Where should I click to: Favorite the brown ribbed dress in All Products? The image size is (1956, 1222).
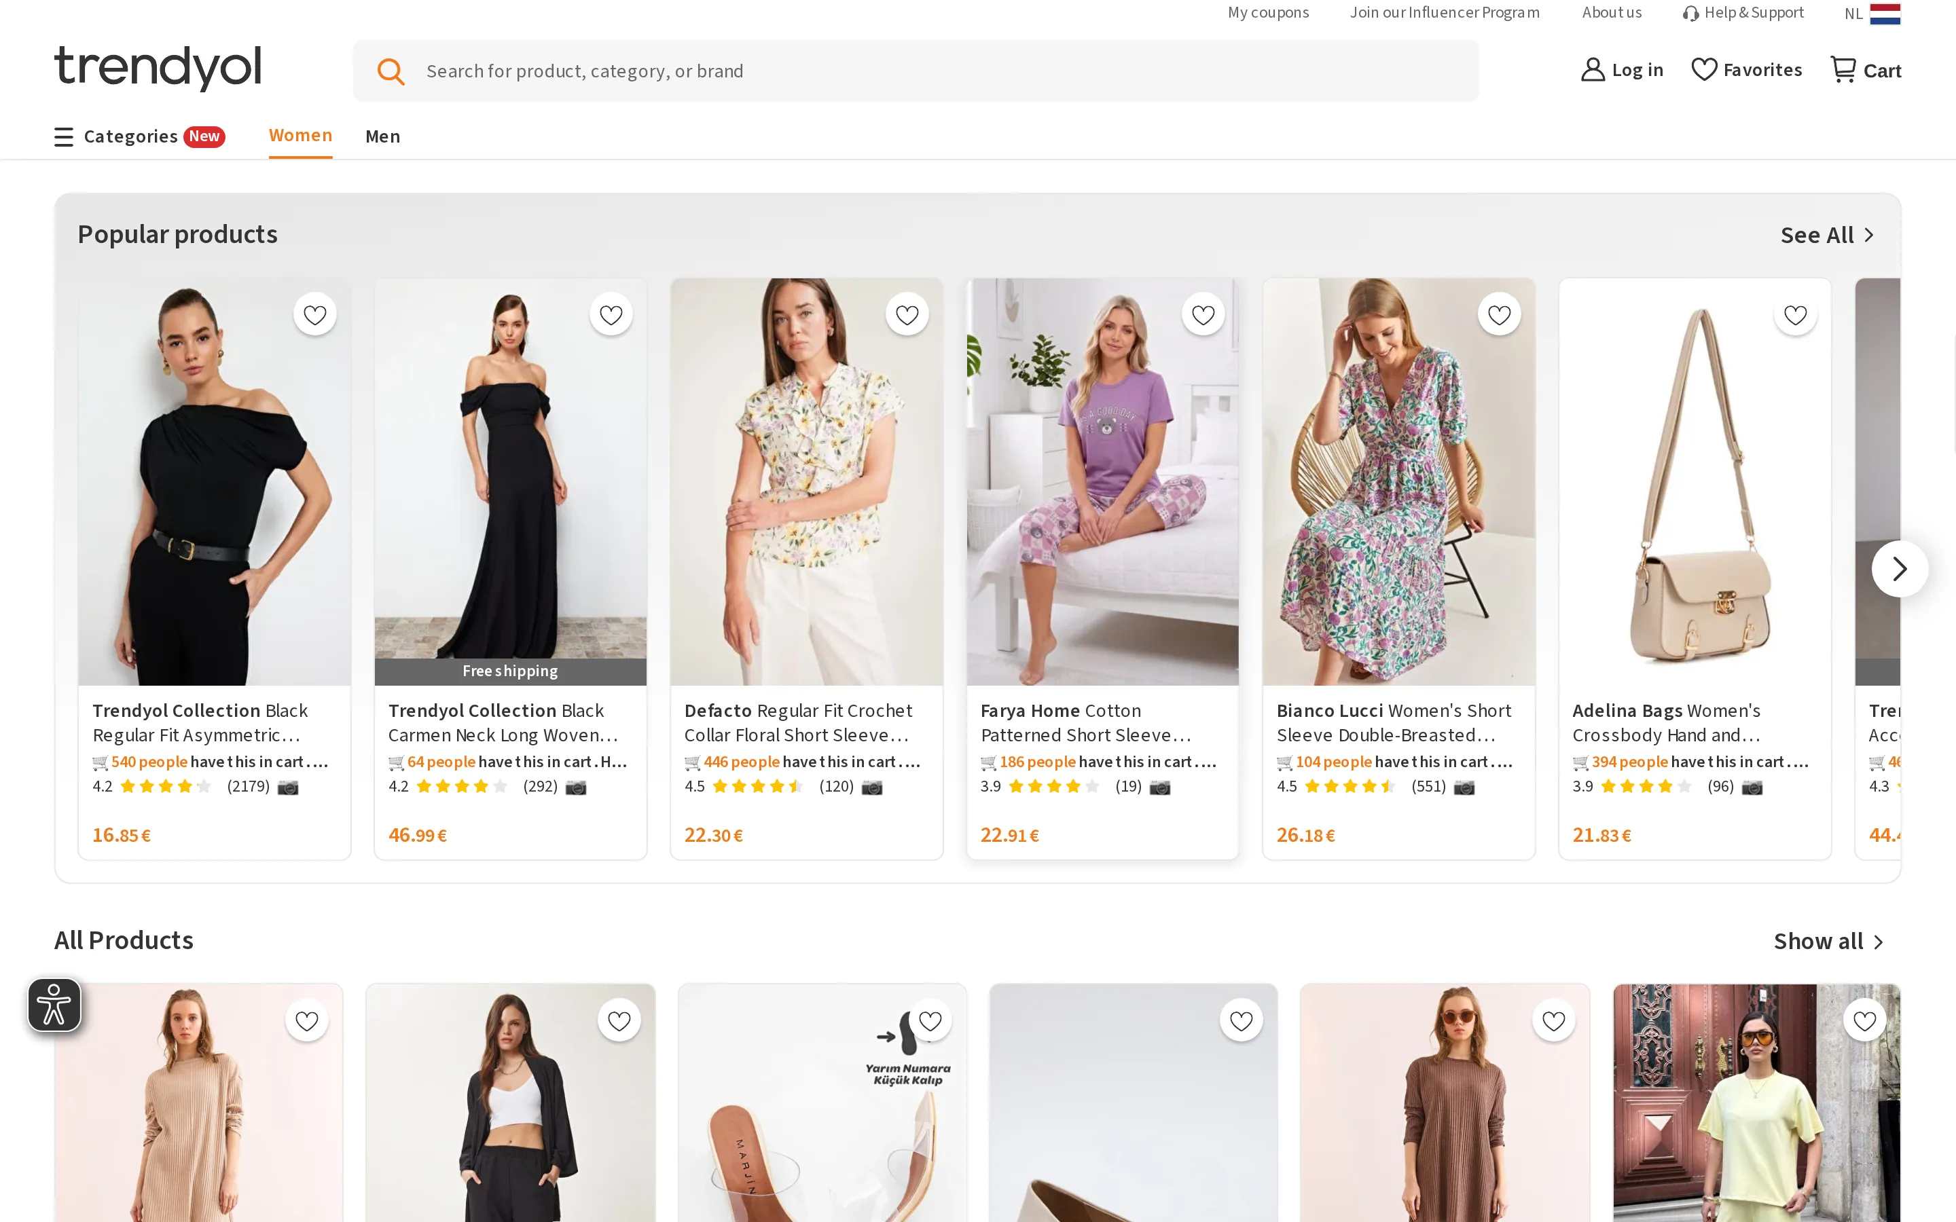coord(1553,1021)
